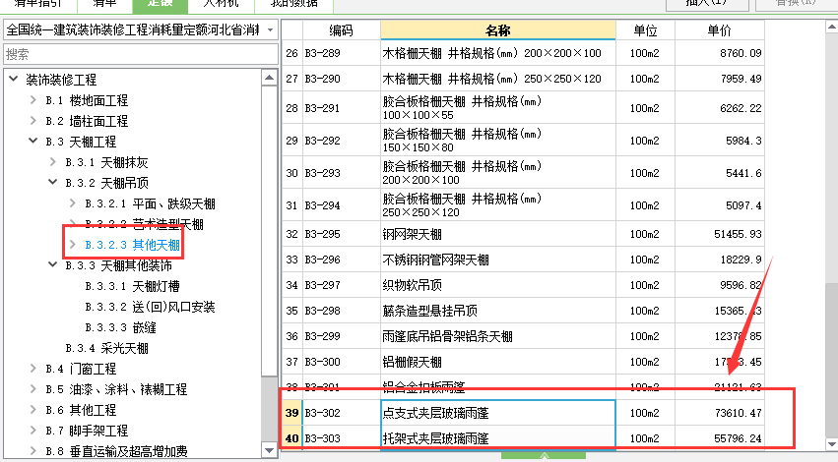Select the 装饰装修工程 tree label

(61, 80)
